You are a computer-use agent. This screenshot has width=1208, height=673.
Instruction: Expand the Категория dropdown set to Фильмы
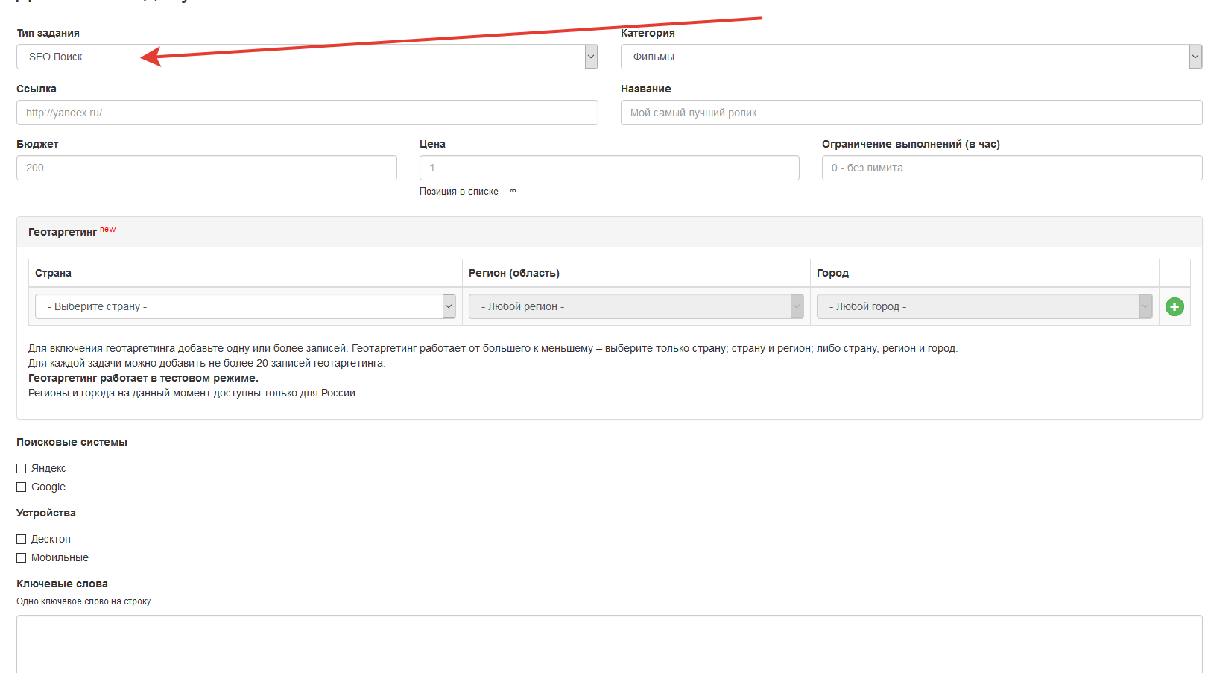pyautogui.click(x=911, y=57)
